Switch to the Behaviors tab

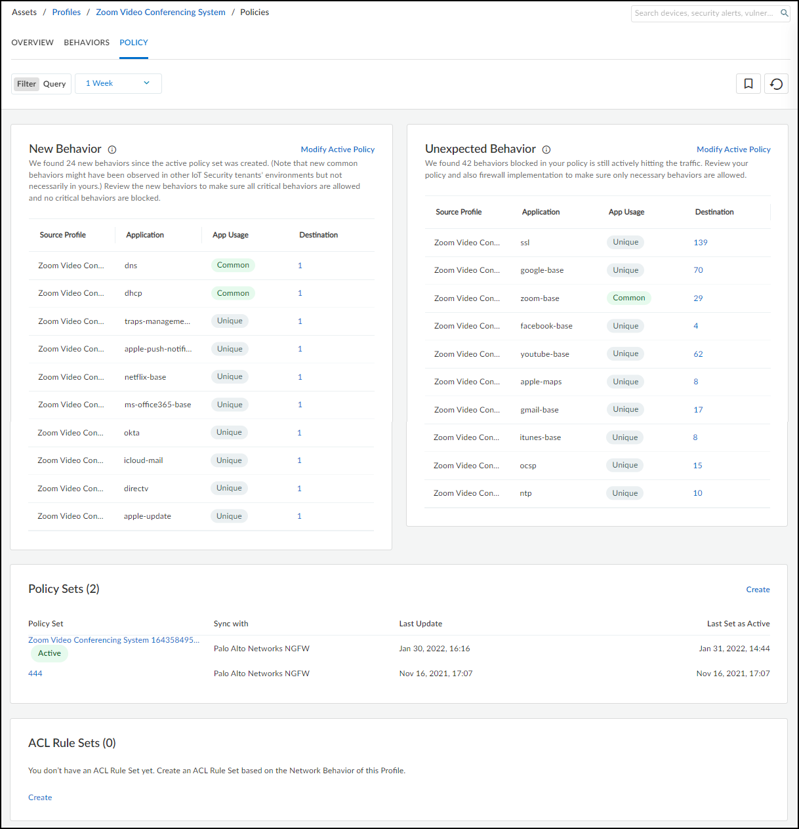(x=87, y=43)
